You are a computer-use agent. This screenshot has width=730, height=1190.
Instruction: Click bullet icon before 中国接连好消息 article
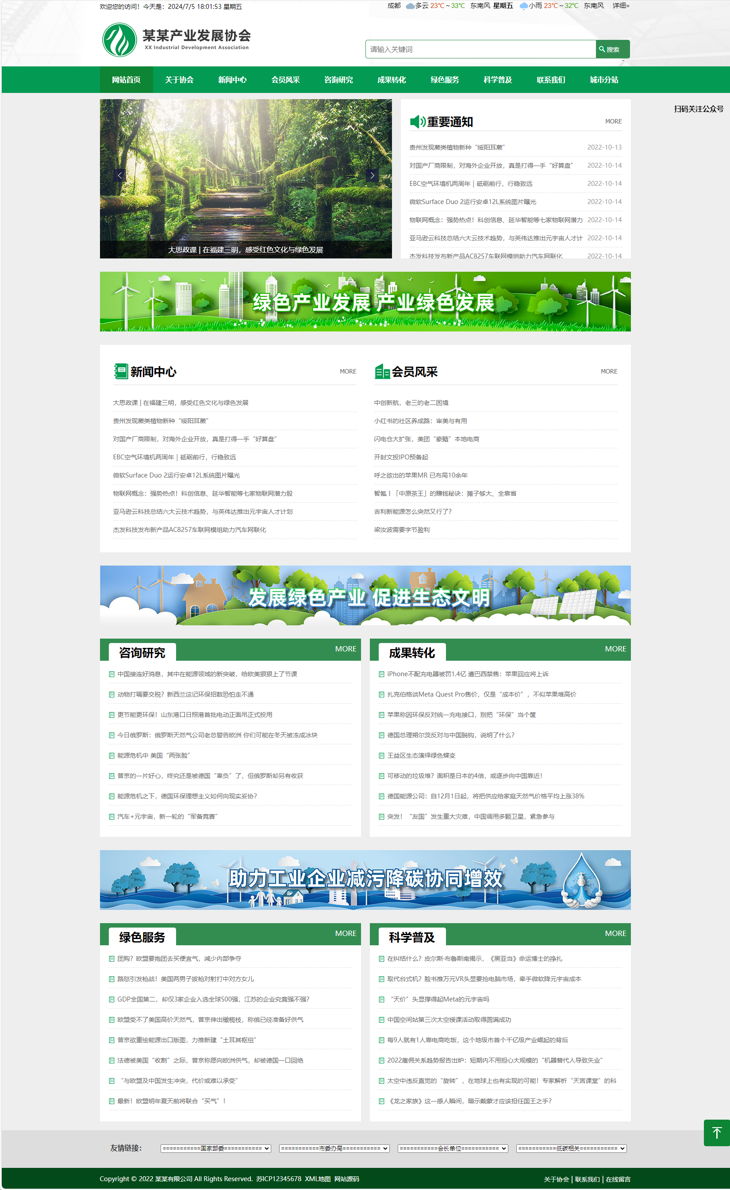(111, 674)
